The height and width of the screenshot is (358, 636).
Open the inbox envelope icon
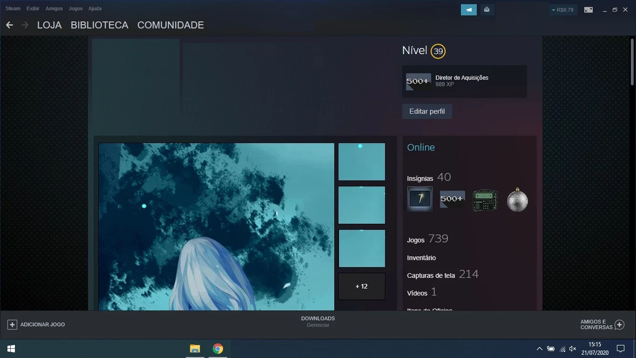487,9
